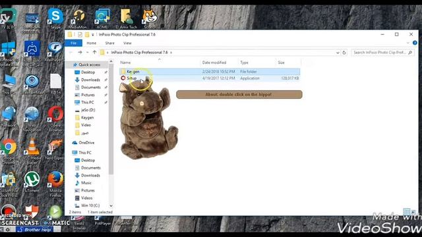Select the D_Amir Tech desktop folder
Viewport: 422px width, 237px height.
127,18
